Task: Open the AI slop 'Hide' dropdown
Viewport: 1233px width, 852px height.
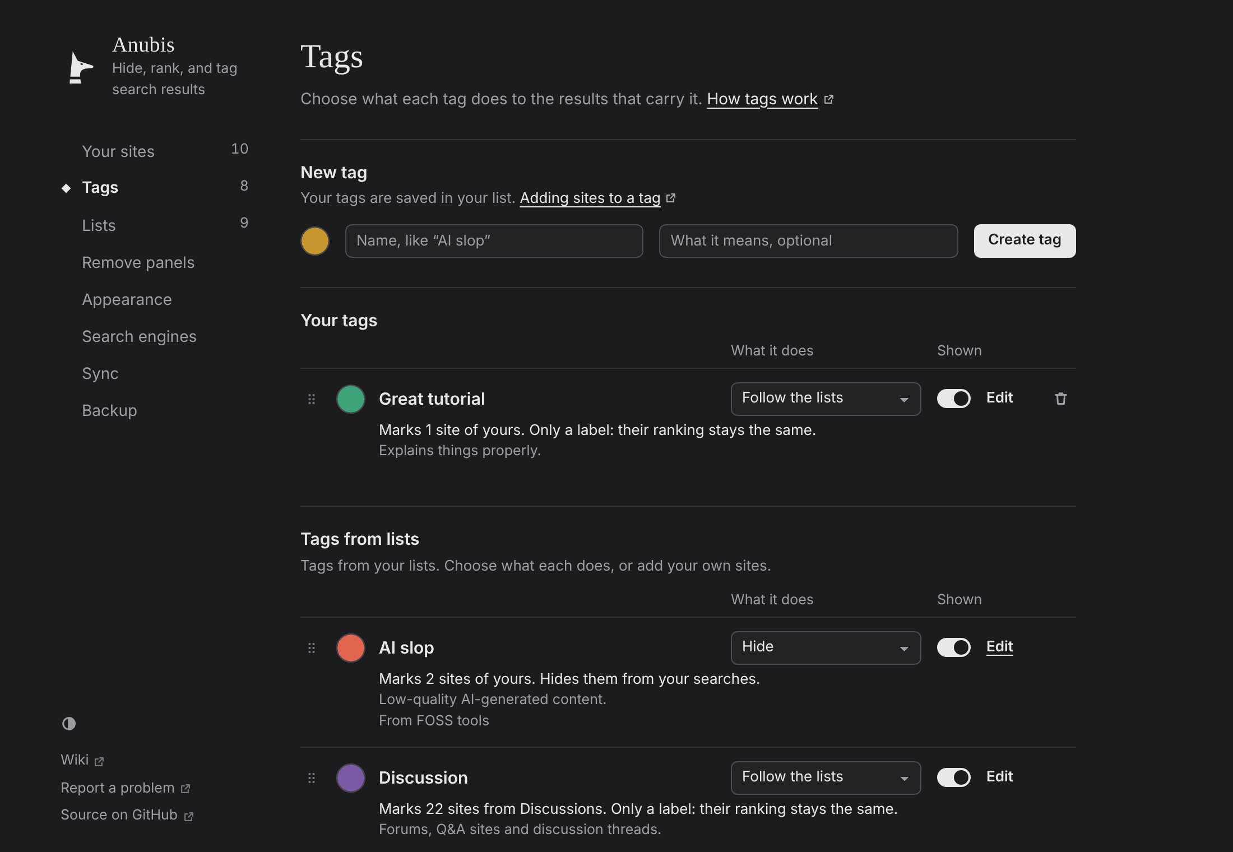Action: [826, 648]
